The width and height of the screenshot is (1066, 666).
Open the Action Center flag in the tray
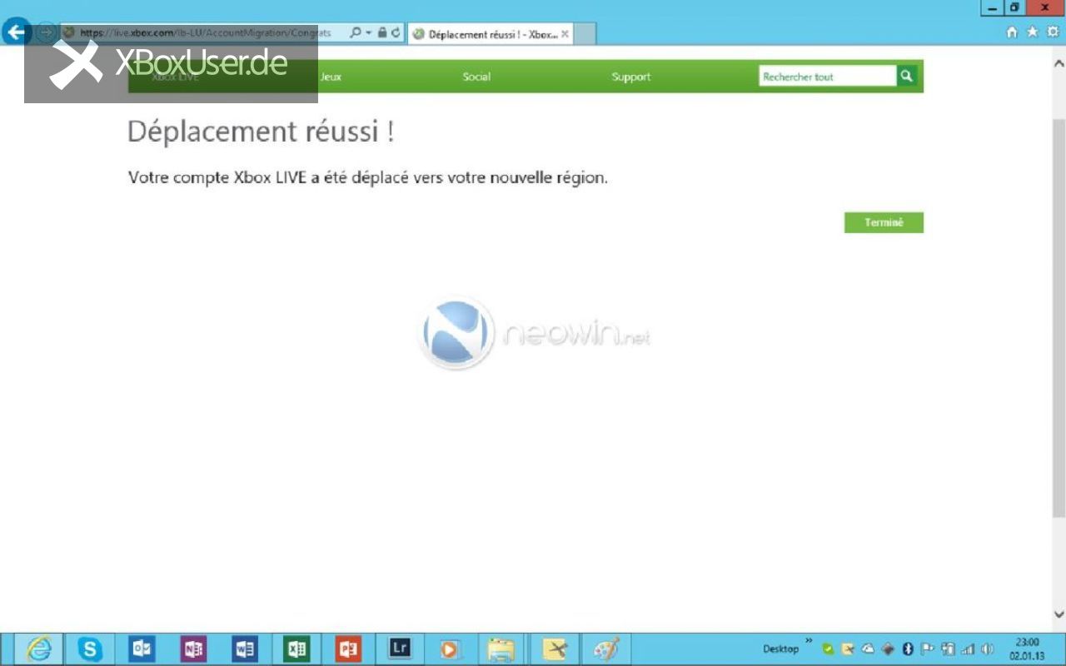click(928, 649)
